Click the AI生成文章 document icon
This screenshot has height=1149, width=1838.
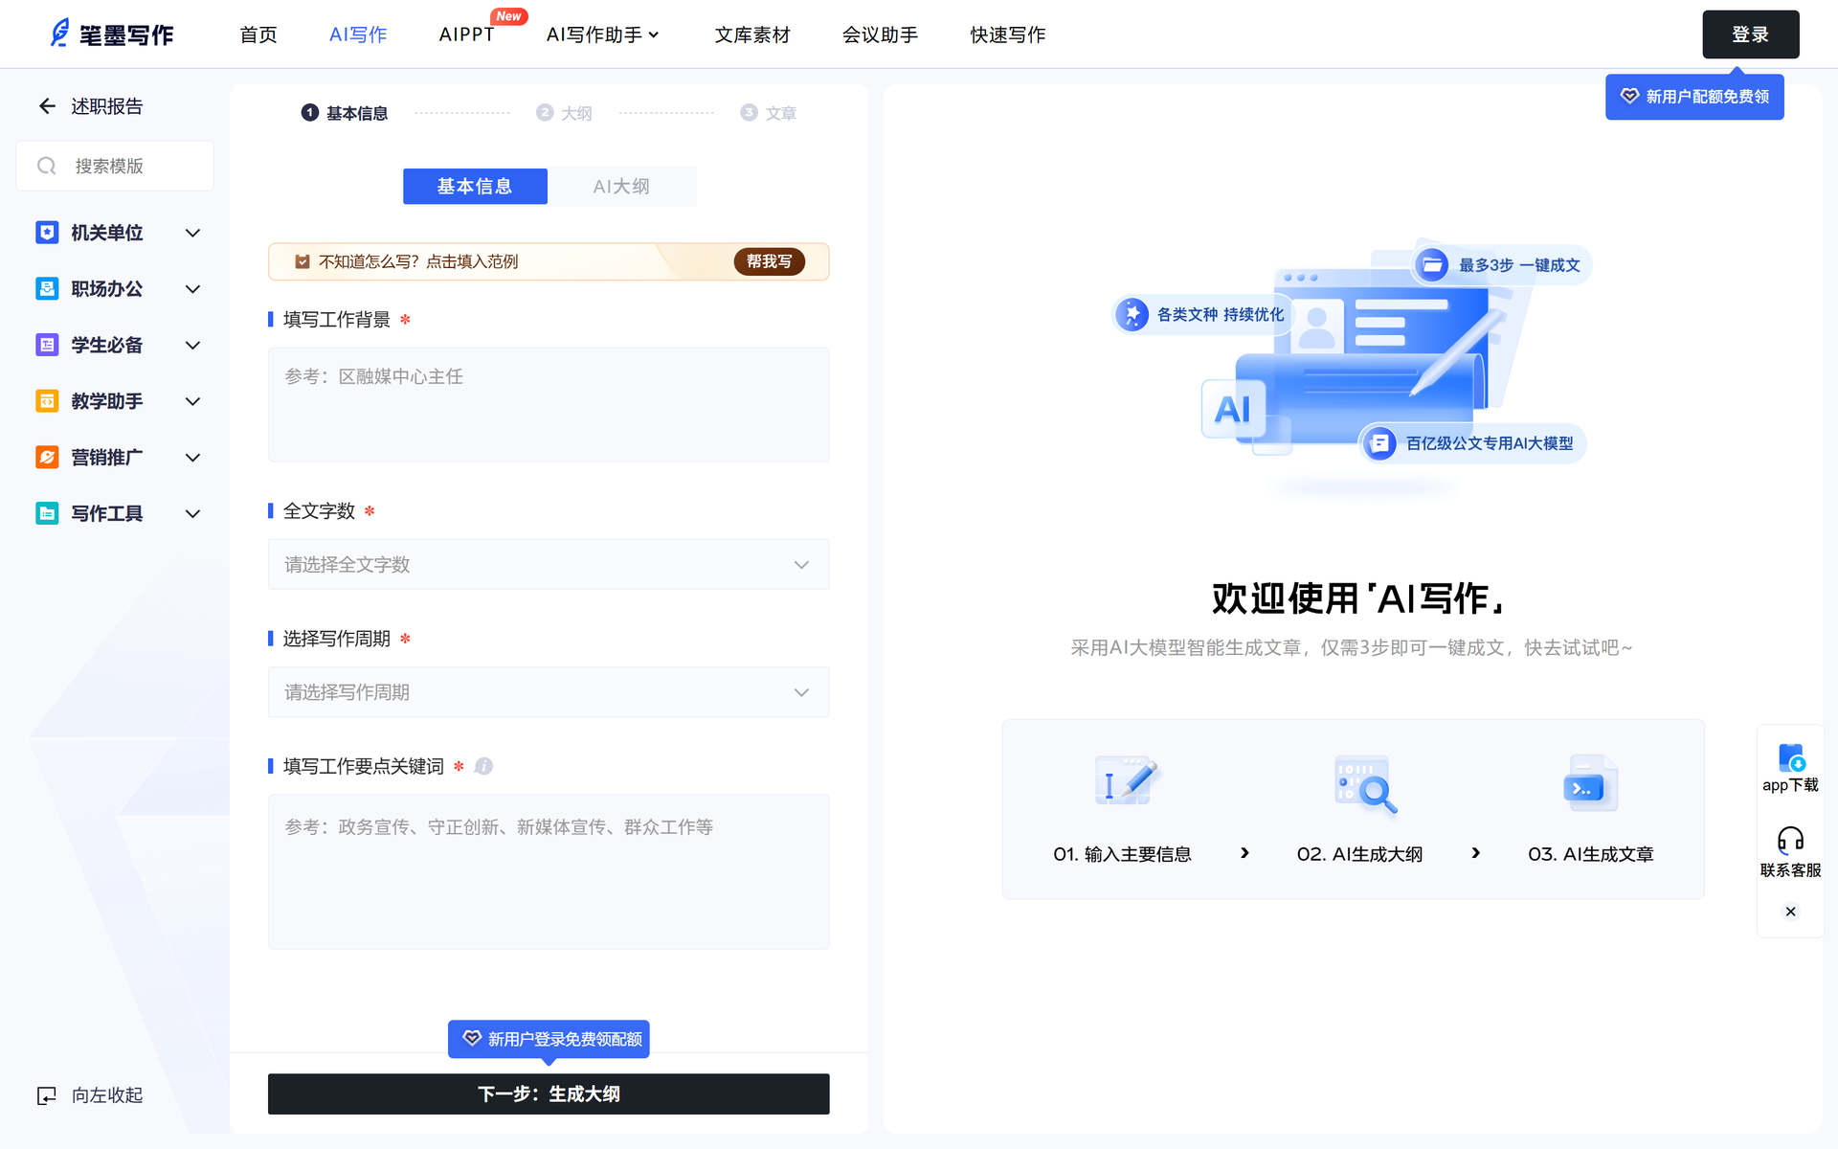[x=1590, y=783]
